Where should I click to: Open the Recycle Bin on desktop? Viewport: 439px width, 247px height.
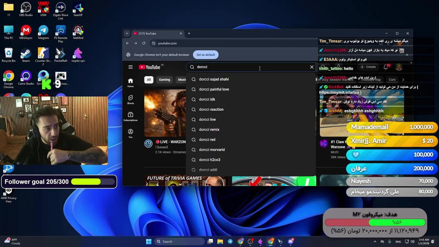point(9,56)
